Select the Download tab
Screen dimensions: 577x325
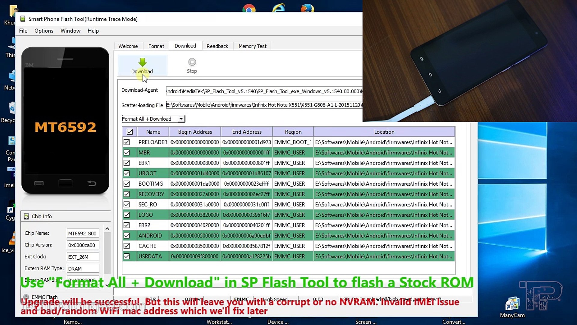[185, 46]
